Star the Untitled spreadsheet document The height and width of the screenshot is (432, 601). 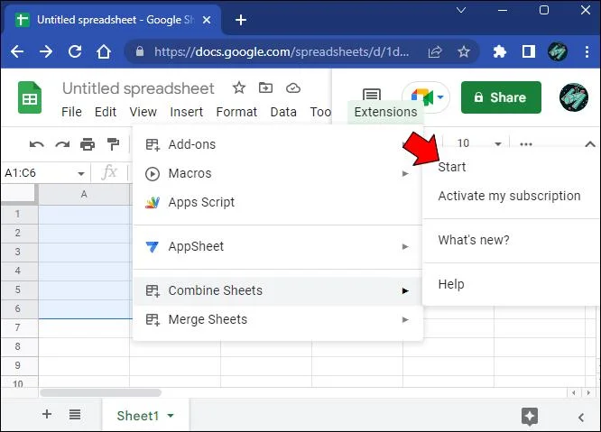point(239,88)
